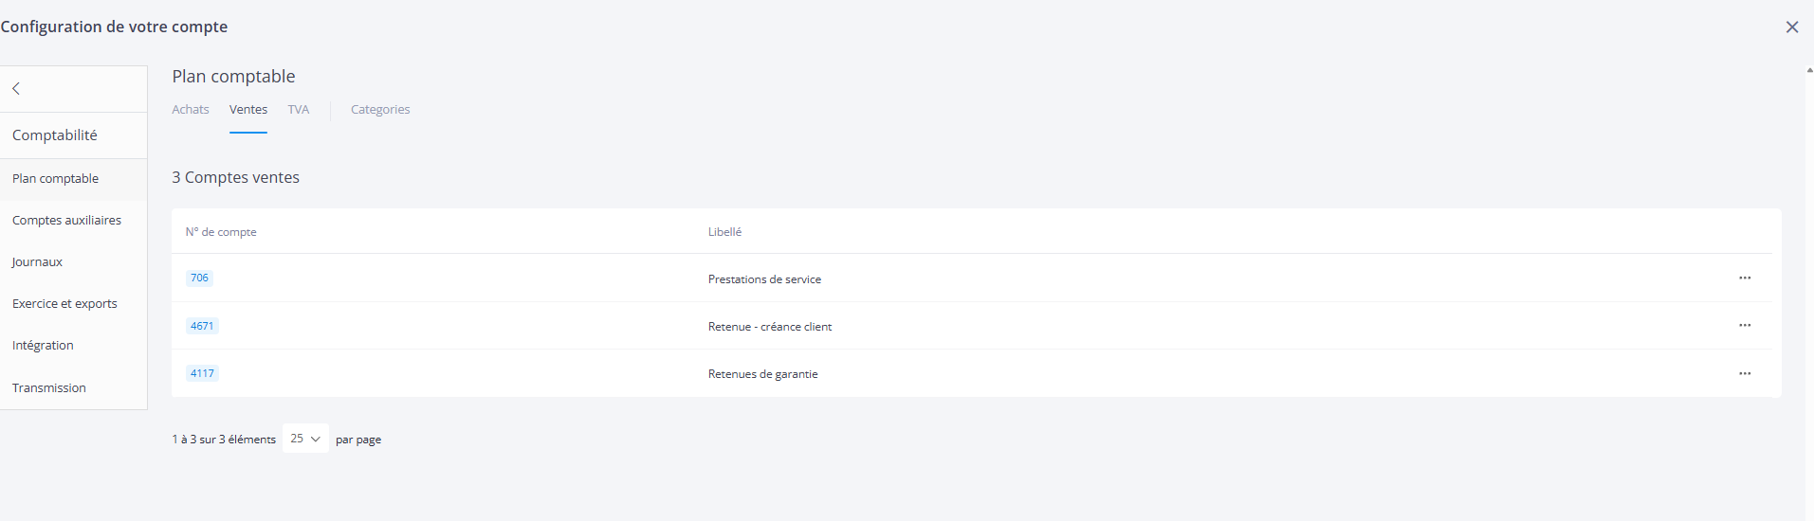Open the more actions for Retenues de garantie
1814x521 pixels.
pyautogui.click(x=1744, y=374)
